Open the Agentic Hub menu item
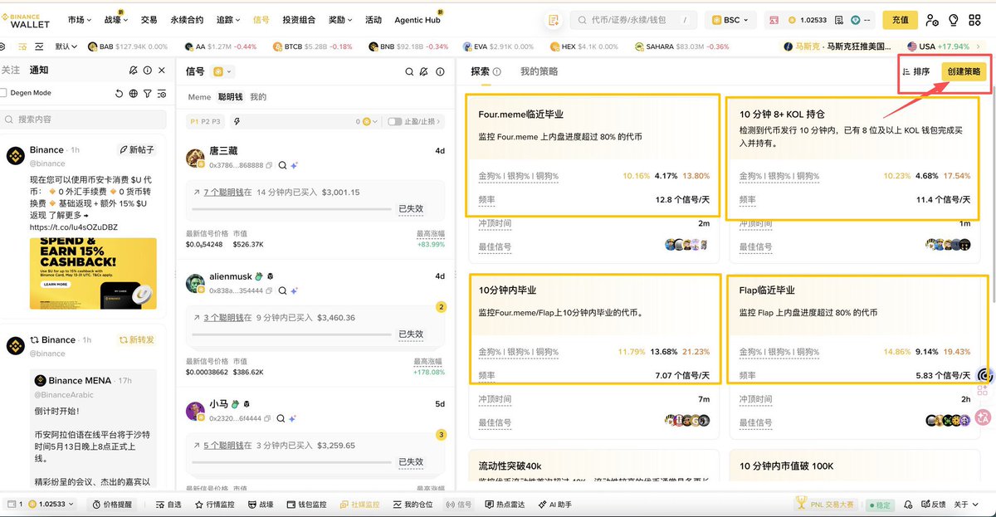Screen dimensions: 996x517 coord(417,20)
